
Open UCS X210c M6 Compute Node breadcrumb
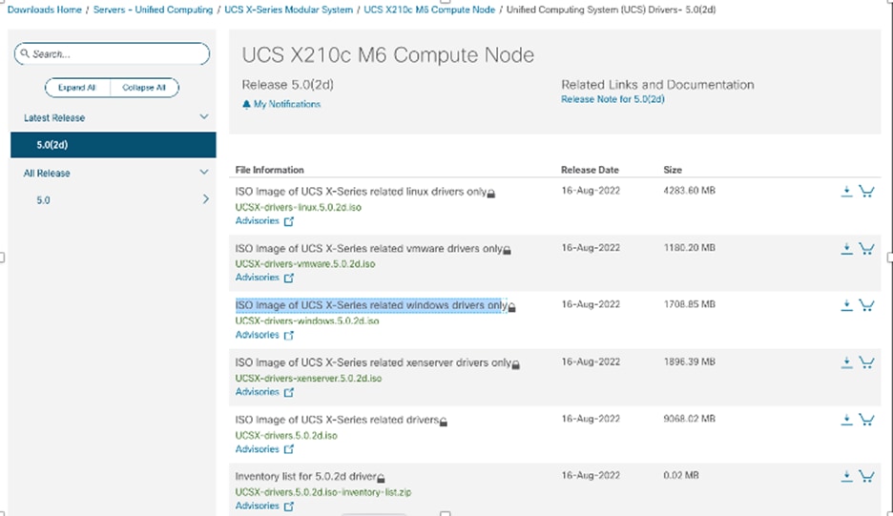[429, 10]
